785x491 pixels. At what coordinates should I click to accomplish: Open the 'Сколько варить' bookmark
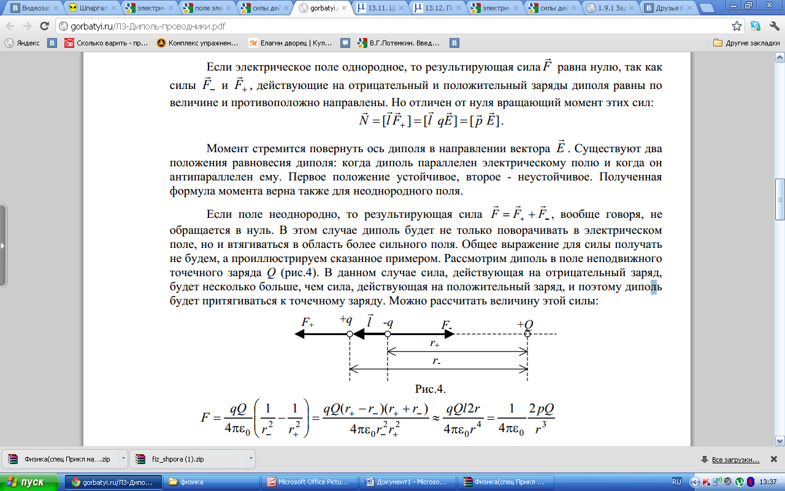coord(106,43)
